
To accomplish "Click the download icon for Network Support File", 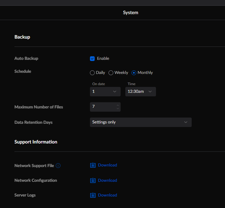I will [93, 165].
